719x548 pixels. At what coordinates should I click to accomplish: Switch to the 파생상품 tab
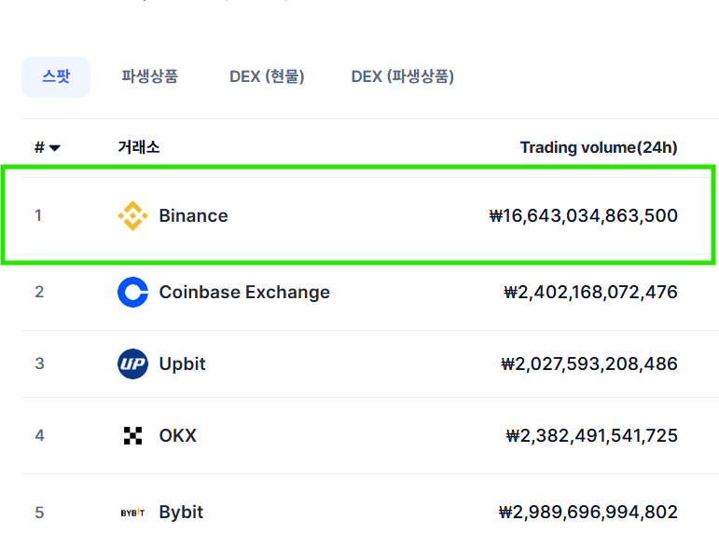tap(149, 76)
